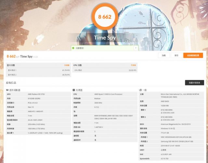
Task: Click bus interface value PCIe x16 4.0
Action: tap(32, 103)
